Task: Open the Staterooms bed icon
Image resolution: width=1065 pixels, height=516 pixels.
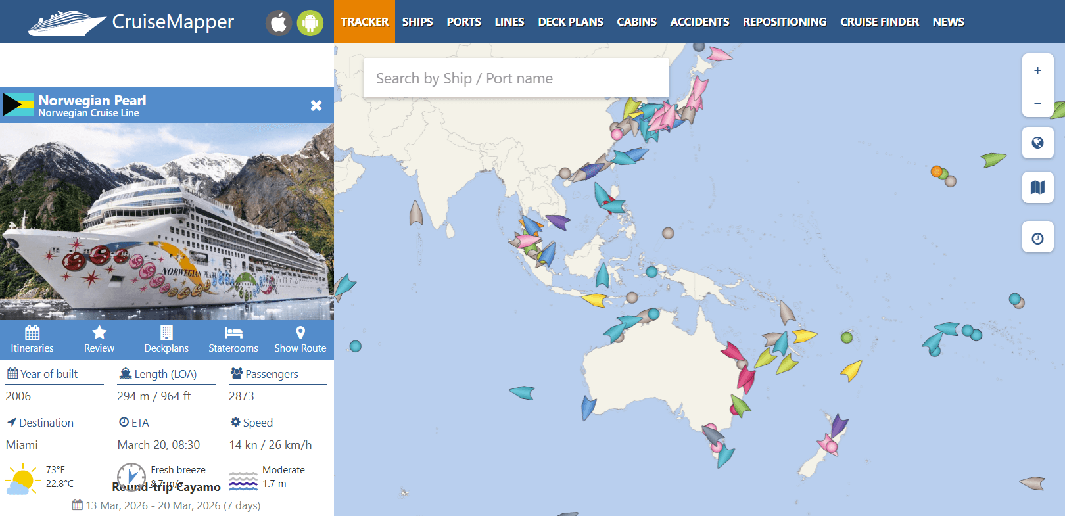Action: pyautogui.click(x=233, y=333)
